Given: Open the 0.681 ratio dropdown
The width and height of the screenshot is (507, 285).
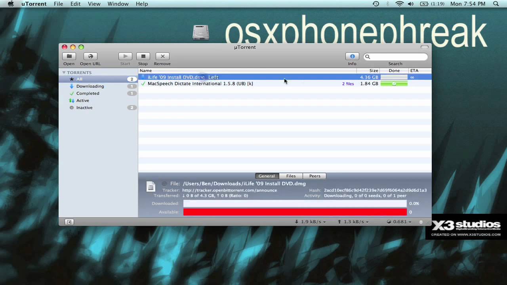Looking at the screenshot, I should pos(399,222).
